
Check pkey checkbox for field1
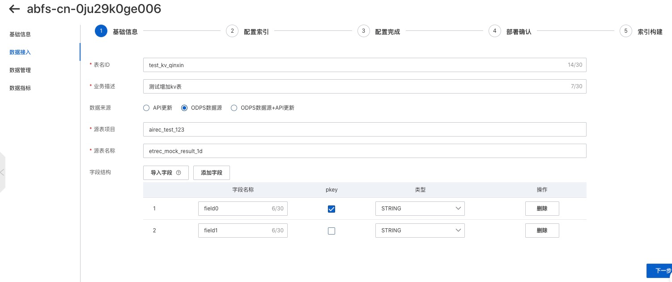click(332, 231)
